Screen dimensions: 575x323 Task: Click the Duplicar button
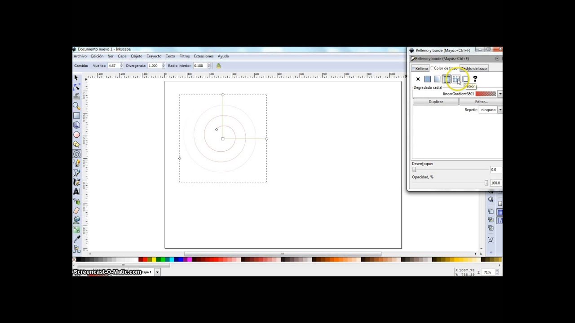click(436, 102)
